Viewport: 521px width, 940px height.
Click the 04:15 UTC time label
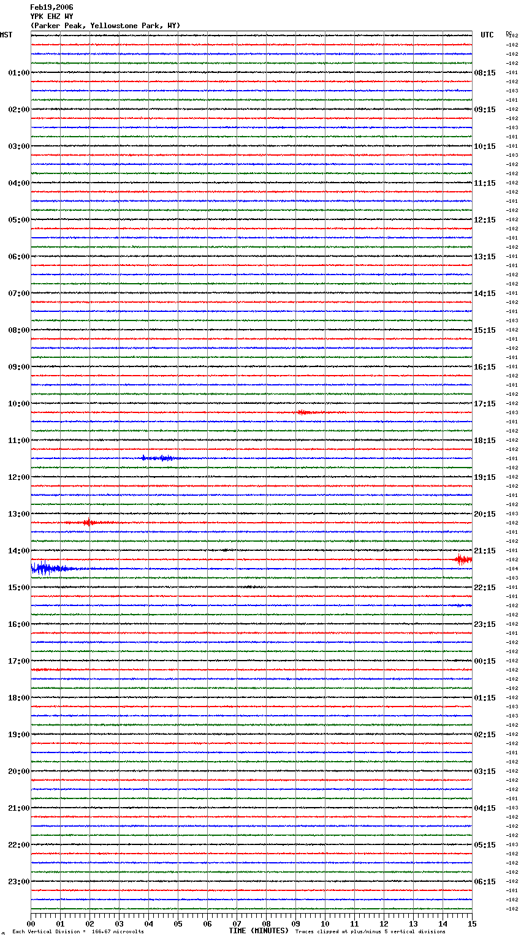tap(485, 808)
